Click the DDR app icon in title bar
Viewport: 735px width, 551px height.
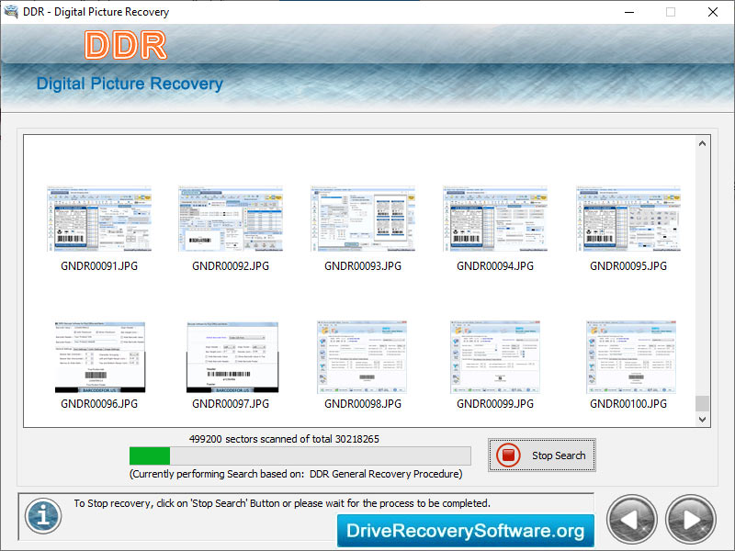tap(10, 11)
